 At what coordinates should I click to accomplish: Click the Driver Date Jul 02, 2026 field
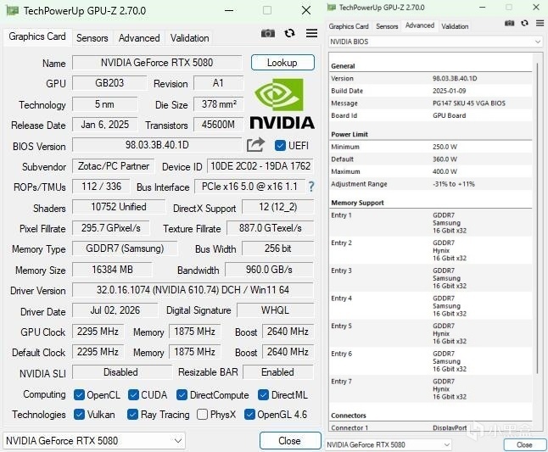coord(115,310)
